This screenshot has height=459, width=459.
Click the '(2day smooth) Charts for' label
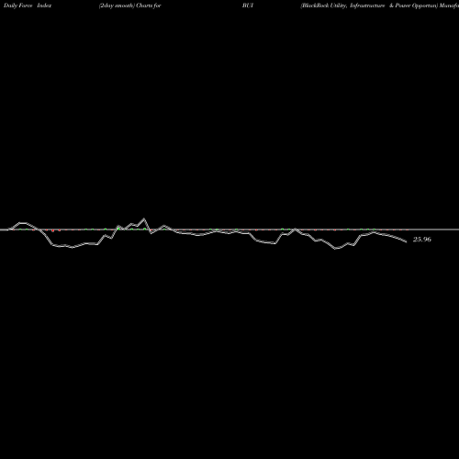130,6
